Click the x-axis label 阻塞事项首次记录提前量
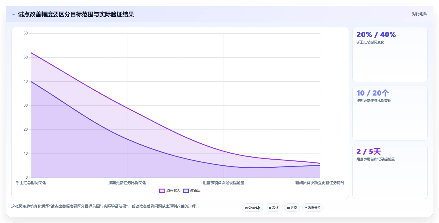This screenshot has height=223, width=439. click(224, 183)
